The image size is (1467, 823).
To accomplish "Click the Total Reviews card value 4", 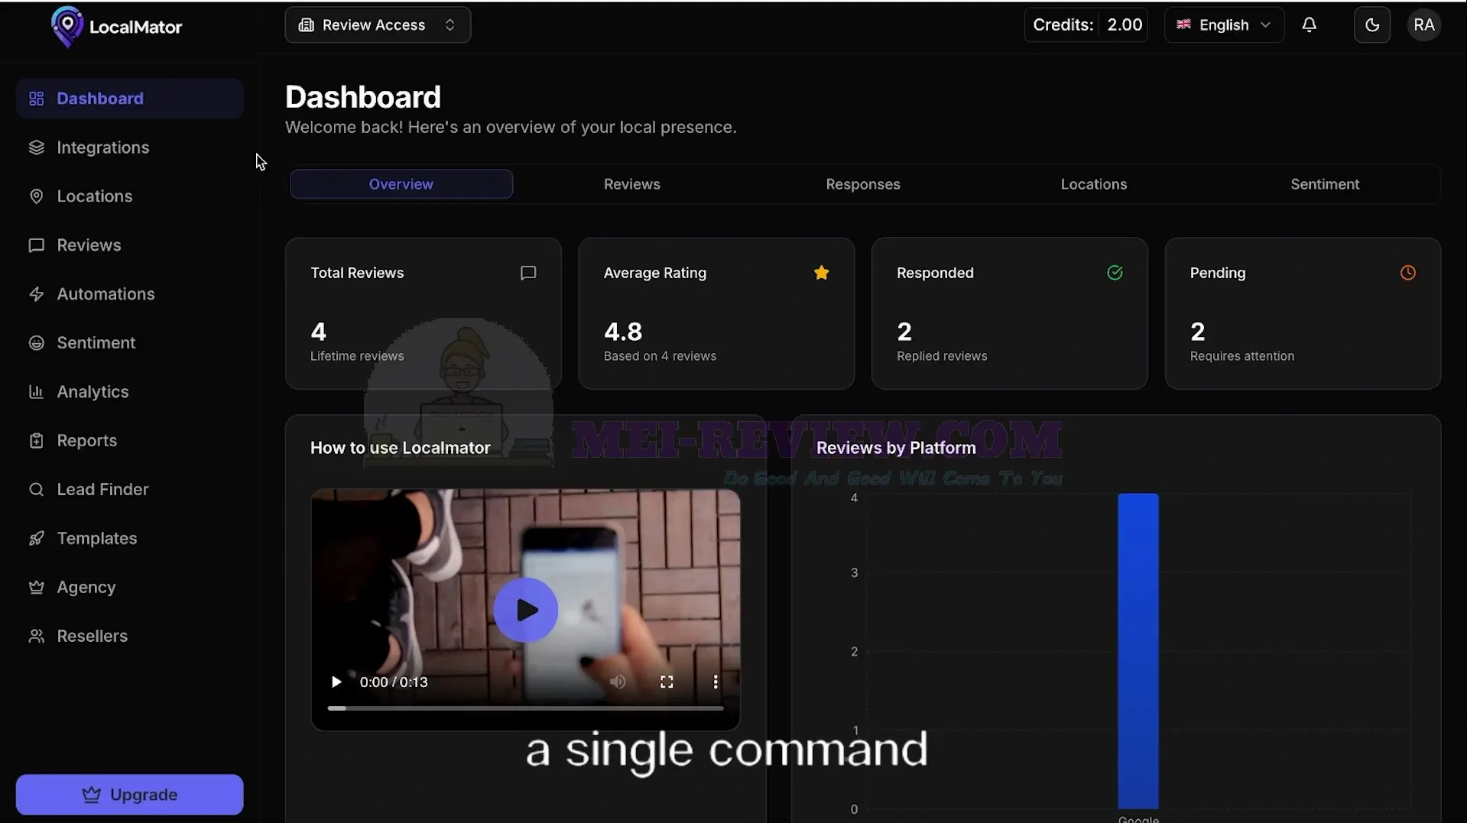I will click(x=318, y=332).
